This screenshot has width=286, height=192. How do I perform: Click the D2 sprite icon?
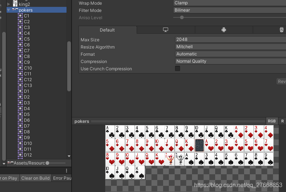pyautogui.click(x=20, y=97)
